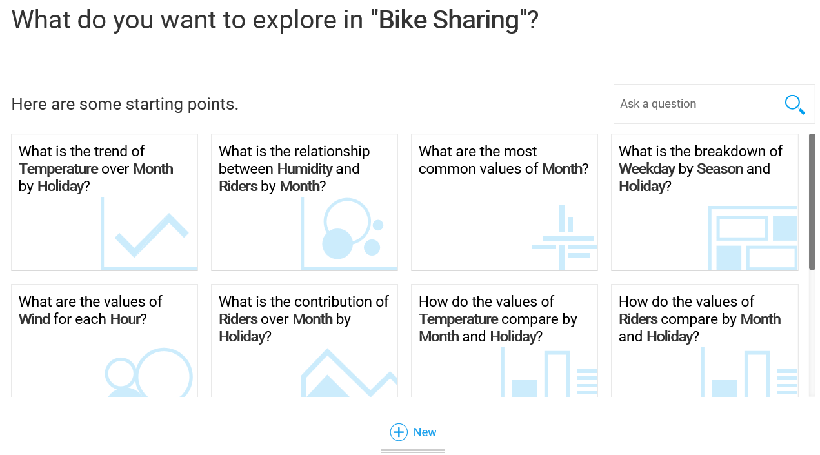Image resolution: width=820 pixels, height=455 pixels.
Task: Click the packed bubble icon on Wind card
Action: [x=149, y=373]
